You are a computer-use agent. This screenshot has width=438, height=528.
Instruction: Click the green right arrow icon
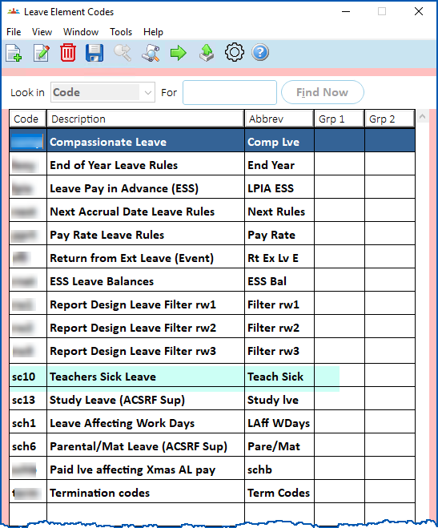(x=179, y=53)
